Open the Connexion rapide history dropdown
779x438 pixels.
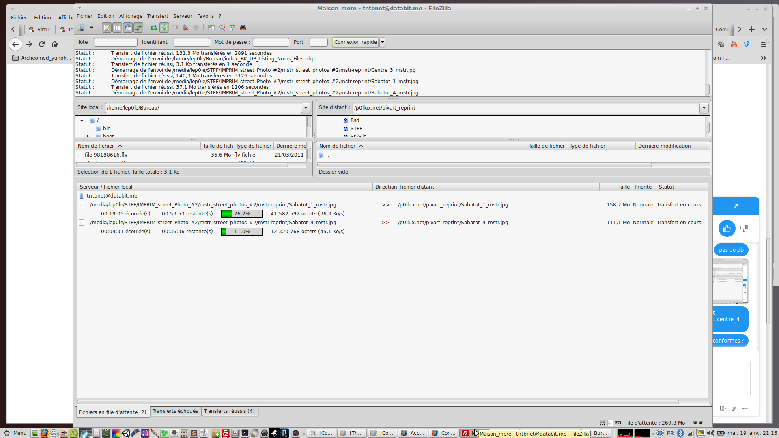pos(382,42)
